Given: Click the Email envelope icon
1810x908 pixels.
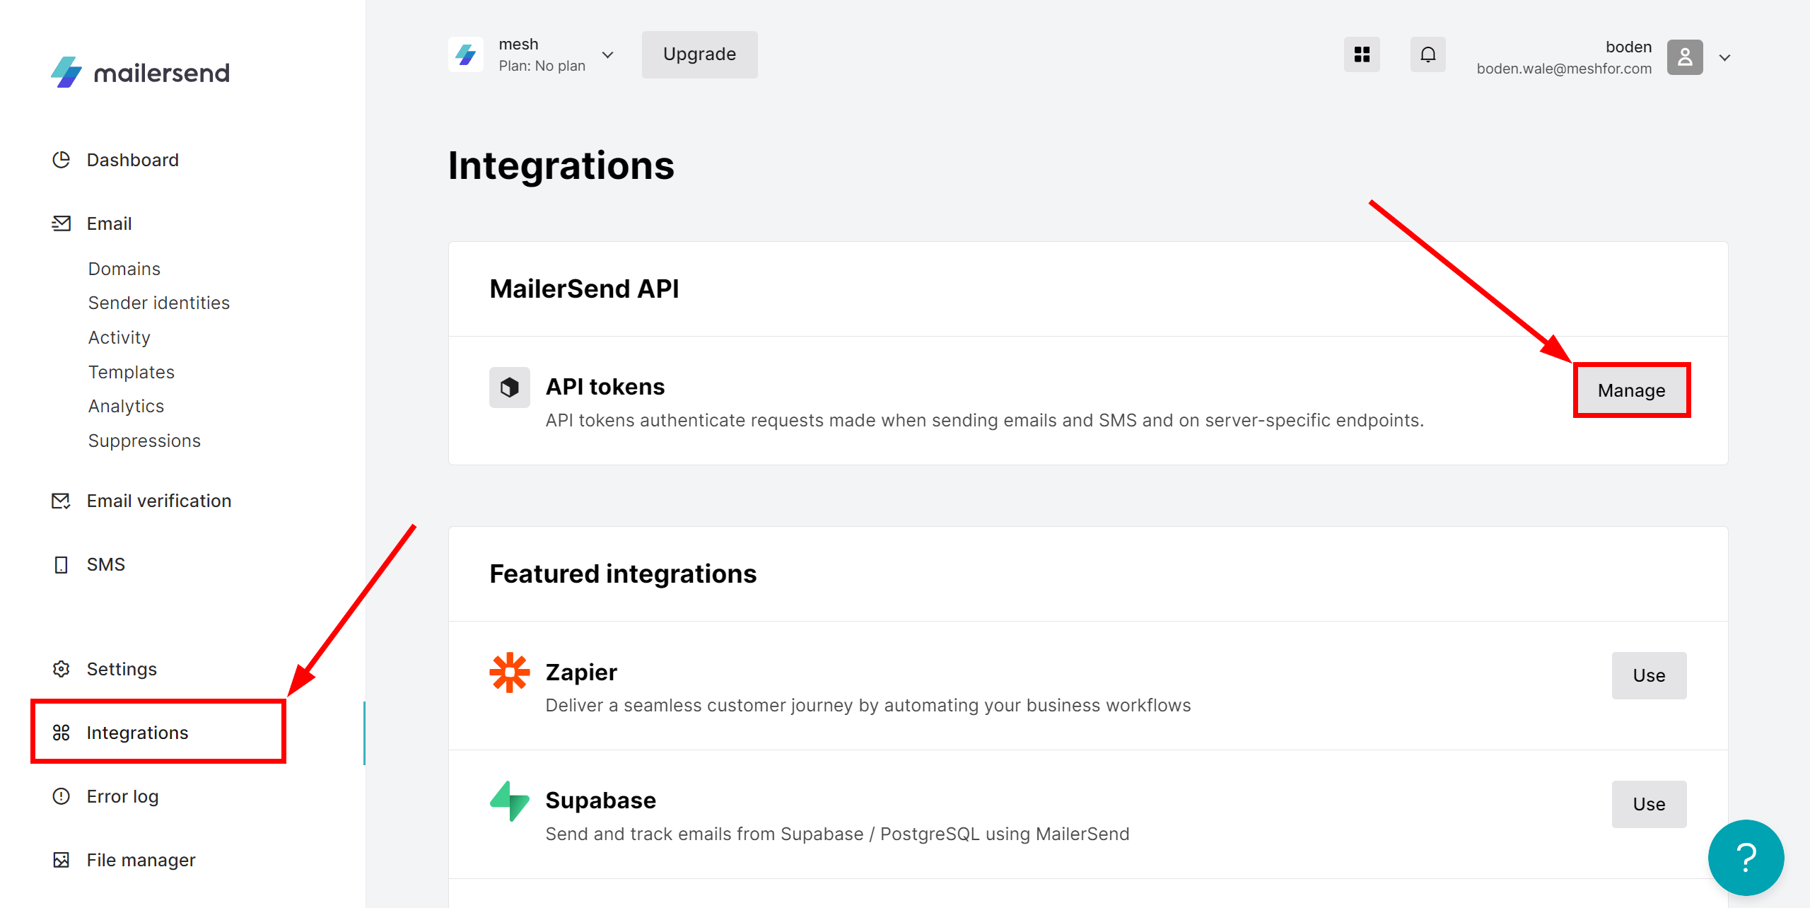Looking at the screenshot, I should (62, 223).
